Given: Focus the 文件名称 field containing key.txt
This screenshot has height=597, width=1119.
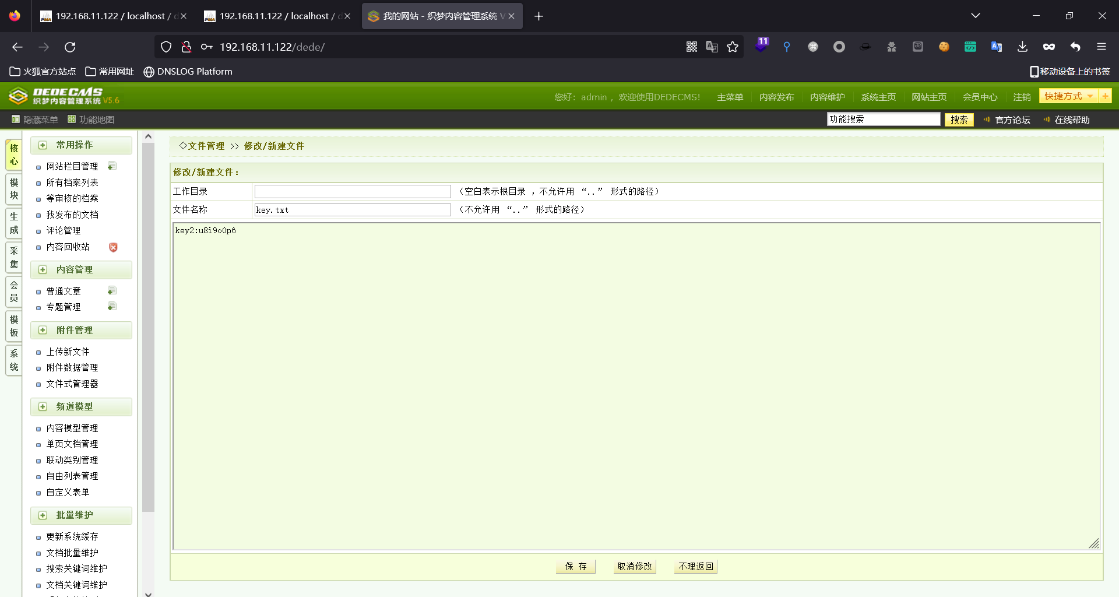Looking at the screenshot, I should pos(353,210).
